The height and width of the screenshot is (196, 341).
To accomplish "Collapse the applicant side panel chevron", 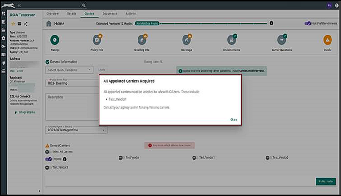I will [x=39, y=191].
